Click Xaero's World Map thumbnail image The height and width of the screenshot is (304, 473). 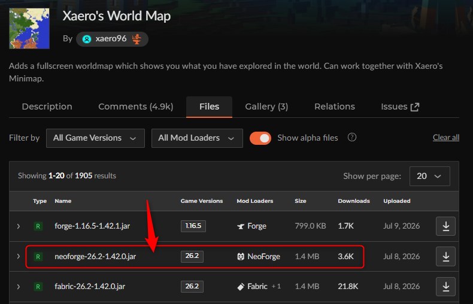(29, 28)
